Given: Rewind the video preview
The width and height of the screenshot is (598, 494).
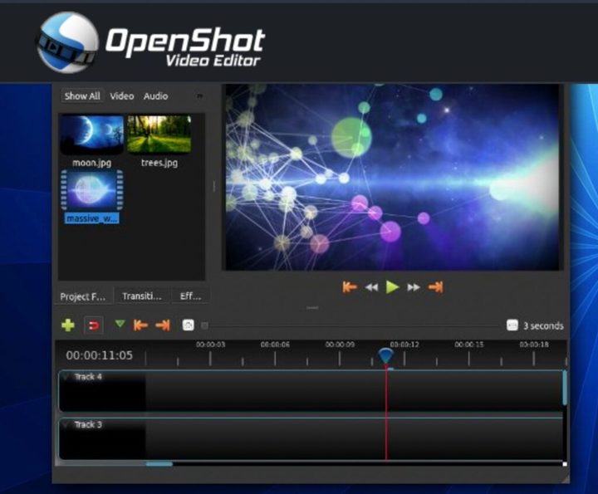Looking at the screenshot, I should pyautogui.click(x=371, y=287).
